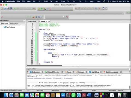Open the CodeBlocks application menu
Image resolution: width=131 pixels, height=98 pixels.
click(x=10, y=1)
